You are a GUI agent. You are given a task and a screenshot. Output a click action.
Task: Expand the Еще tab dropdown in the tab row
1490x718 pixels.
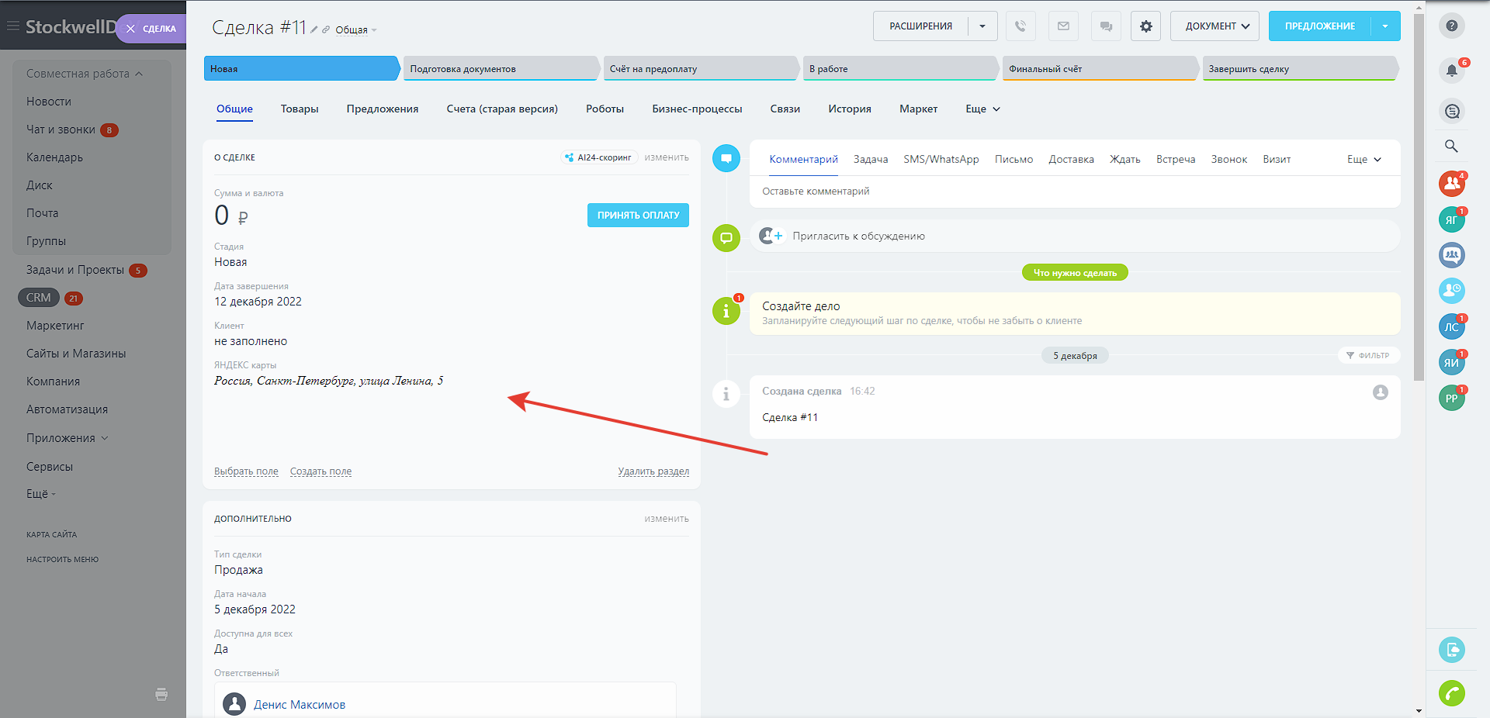tap(982, 109)
